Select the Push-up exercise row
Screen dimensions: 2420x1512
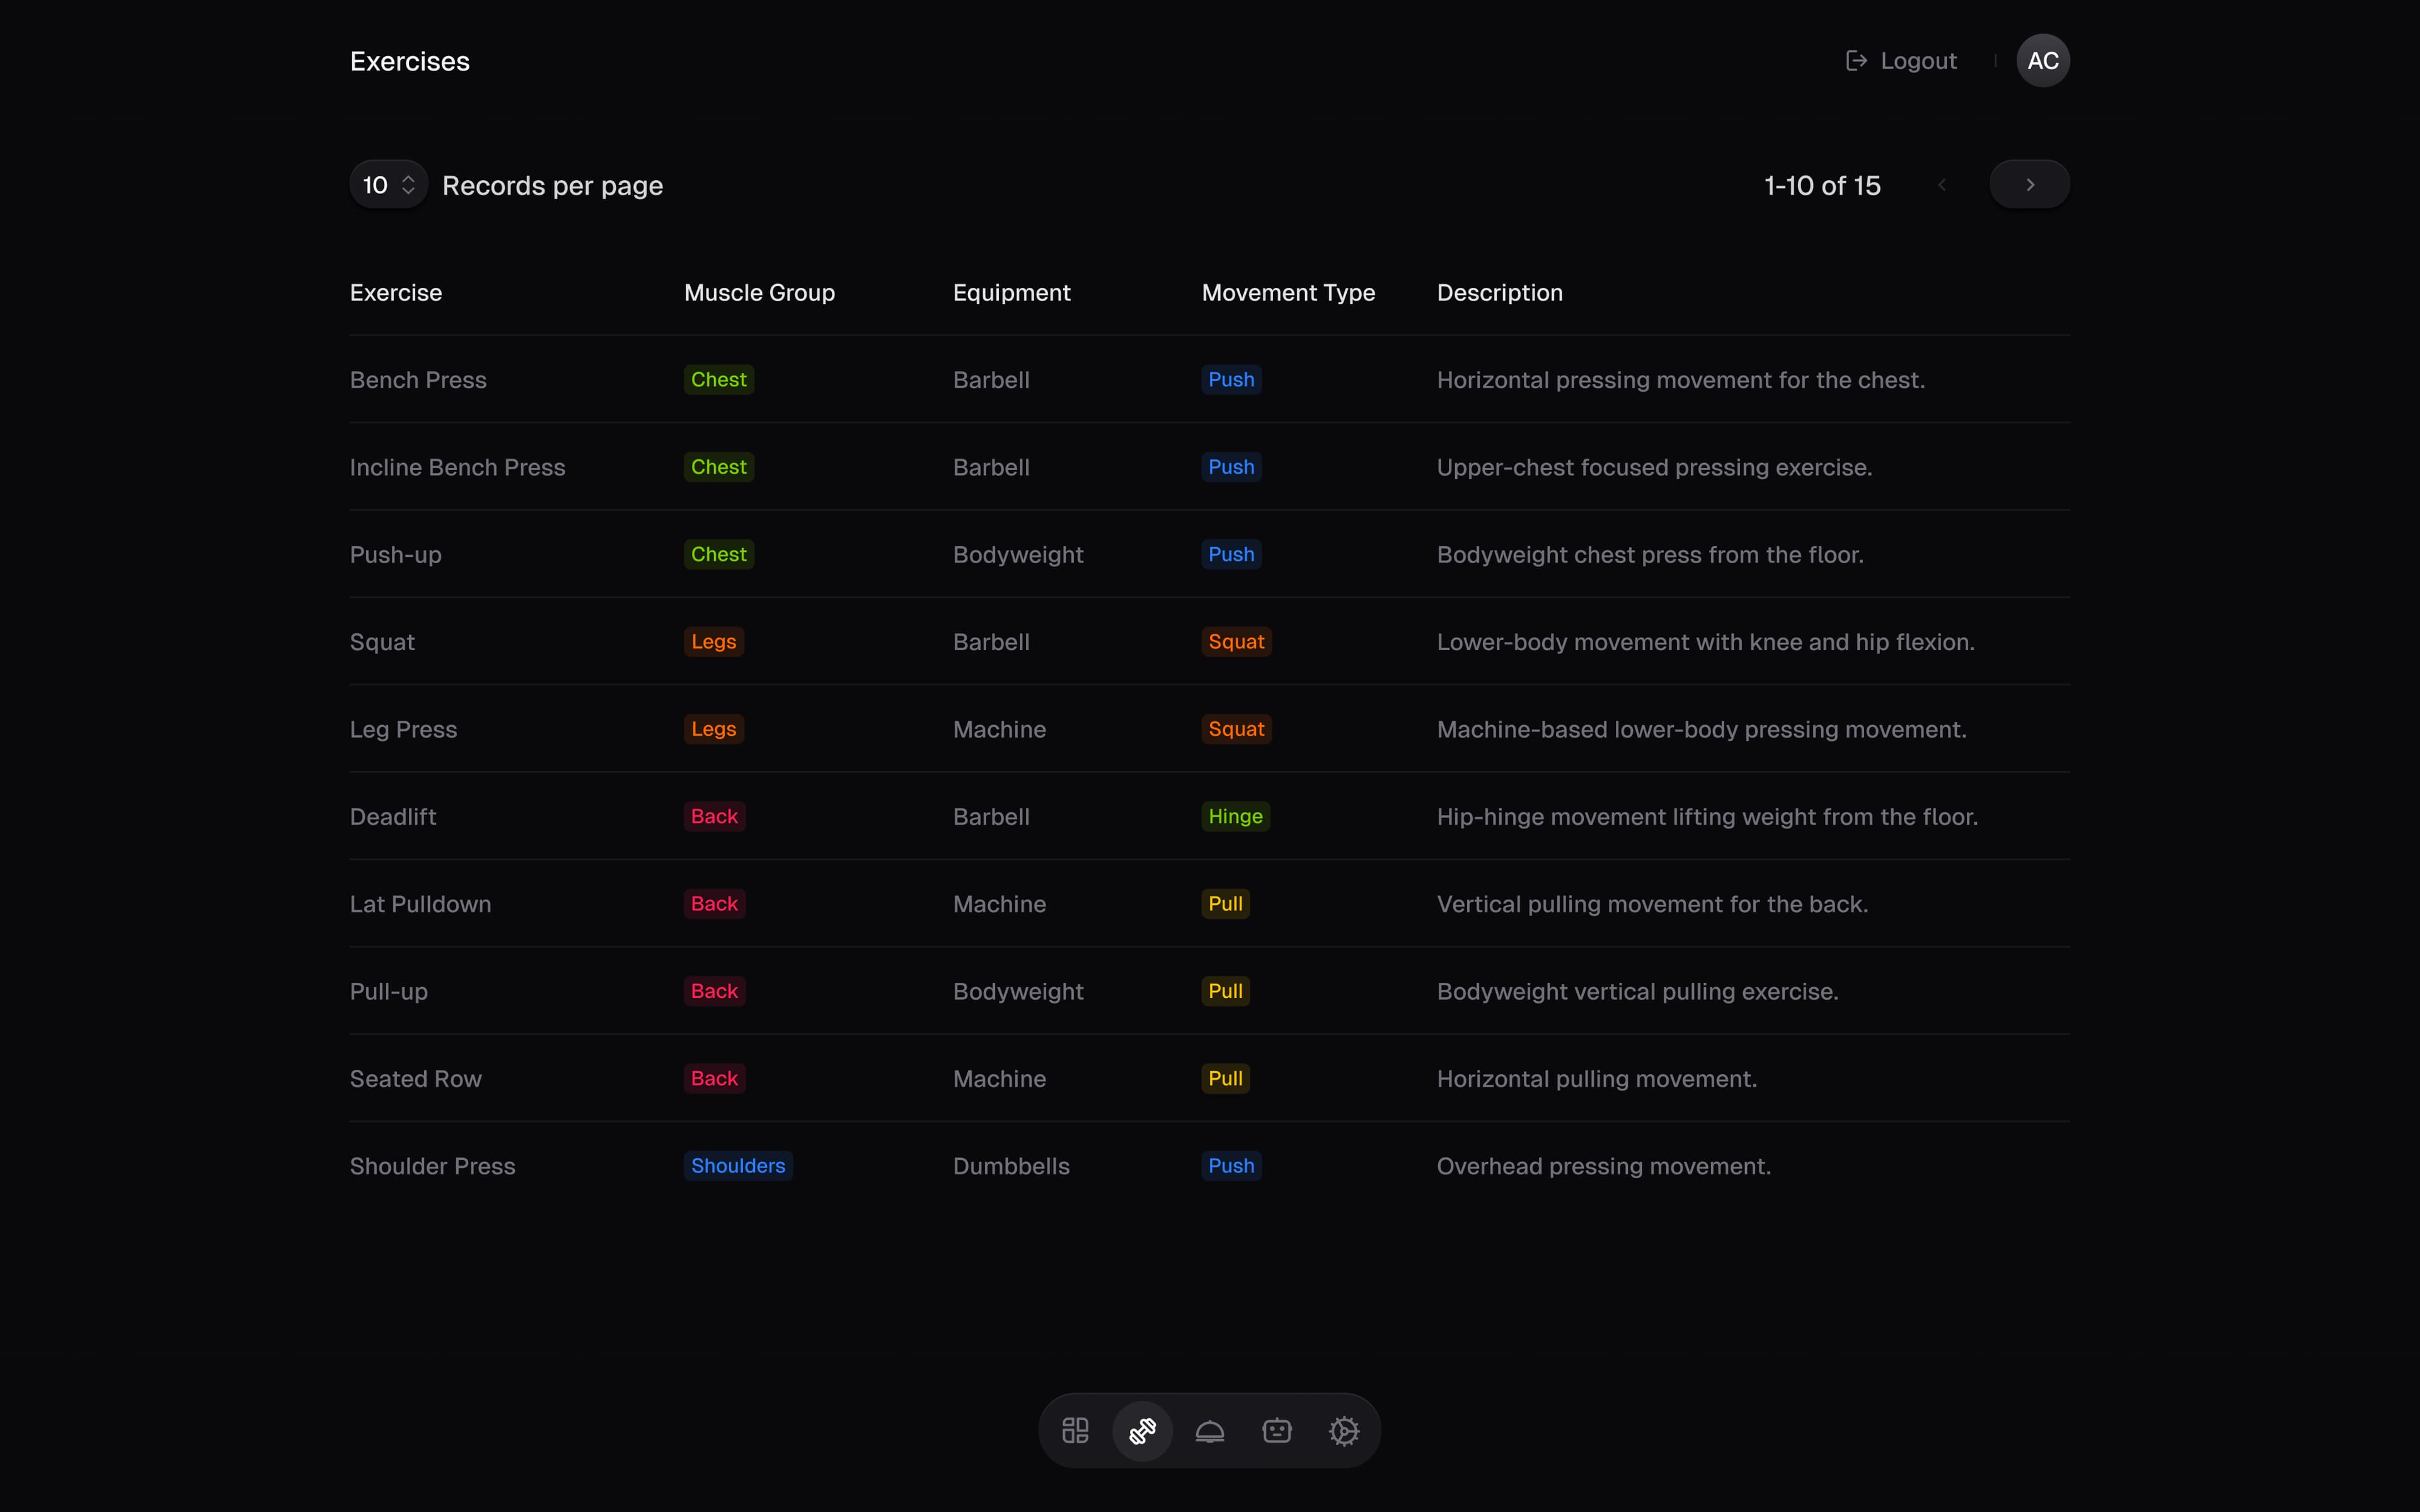[x=395, y=555]
